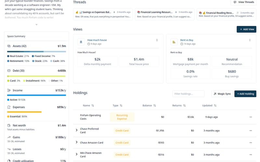Expand the truncated profile description chevron

[x=36, y=25]
